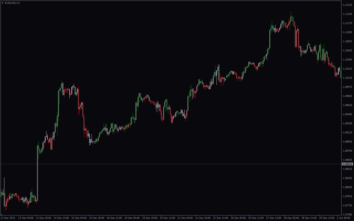
Task: Click the 26 Dec 05:00 time label
Action: (238, 218)
